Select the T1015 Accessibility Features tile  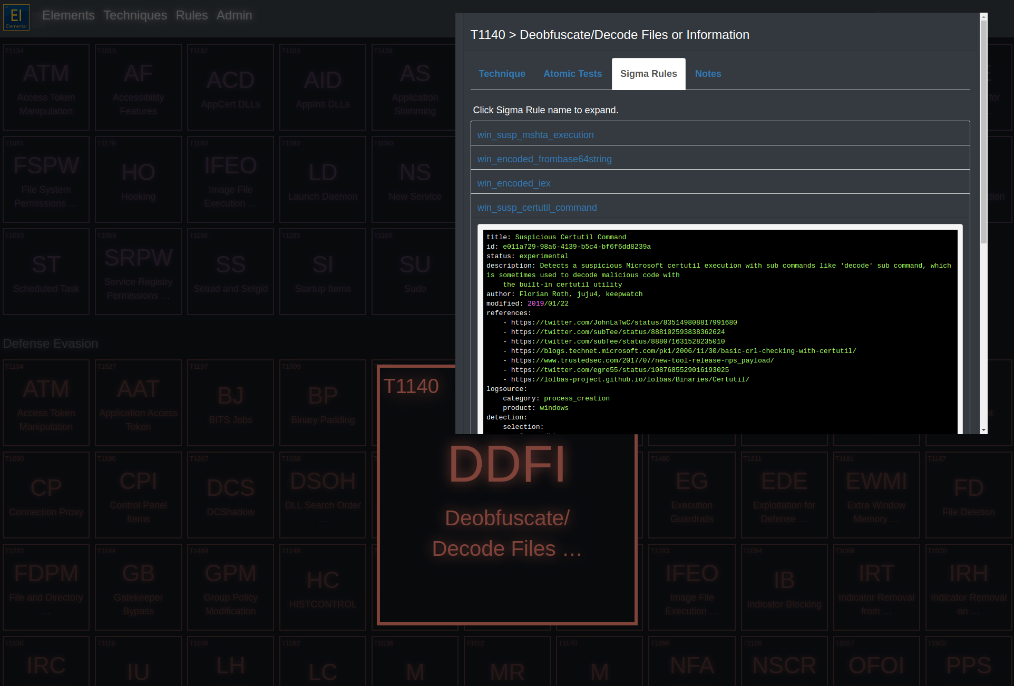click(138, 87)
